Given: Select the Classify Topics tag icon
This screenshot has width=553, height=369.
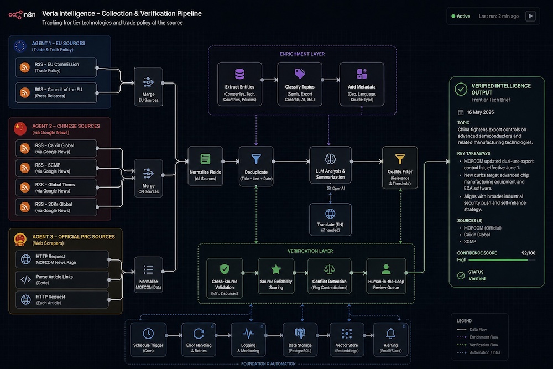Looking at the screenshot, I should click(300, 74).
